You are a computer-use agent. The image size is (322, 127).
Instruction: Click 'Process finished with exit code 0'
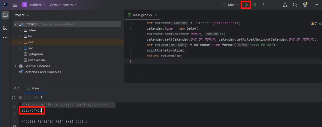(x=54, y=121)
